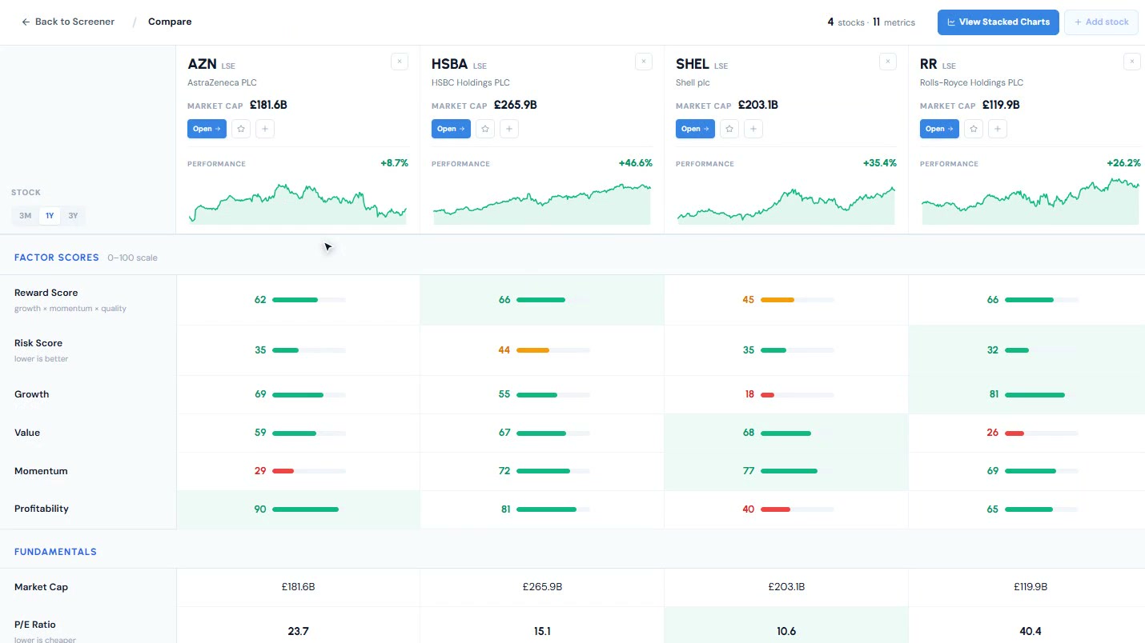
Task: Open the HSBA stock page
Action: [x=451, y=129]
